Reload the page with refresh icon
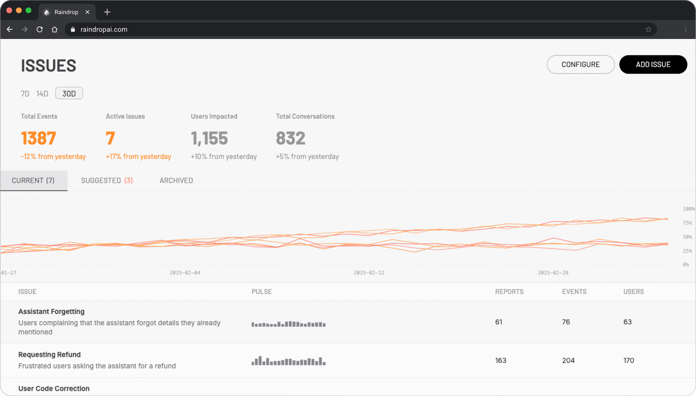This screenshot has width=696, height=396. point(40,29)
